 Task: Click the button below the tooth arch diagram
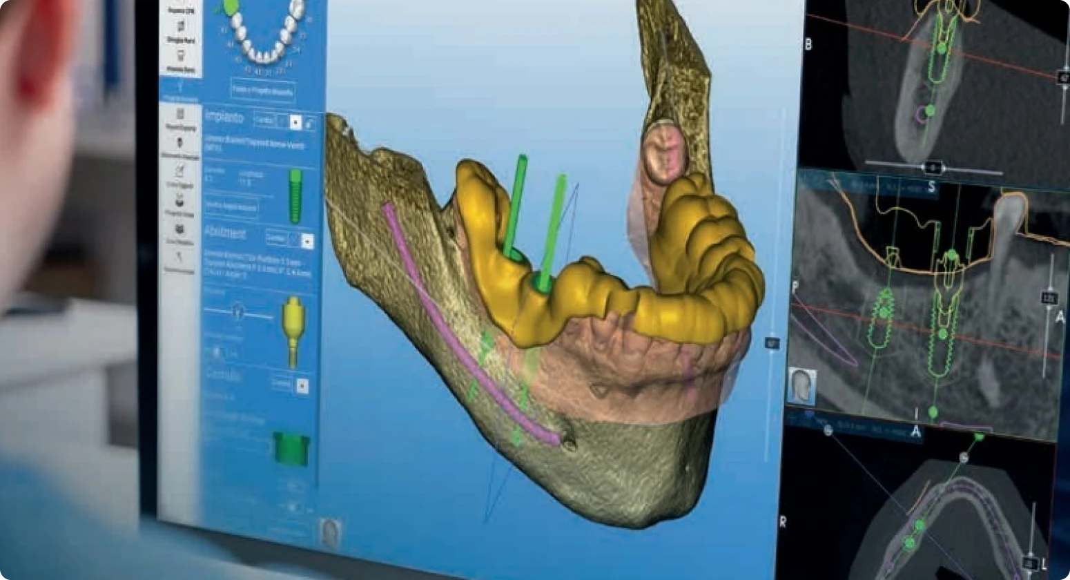click(263, 90)
